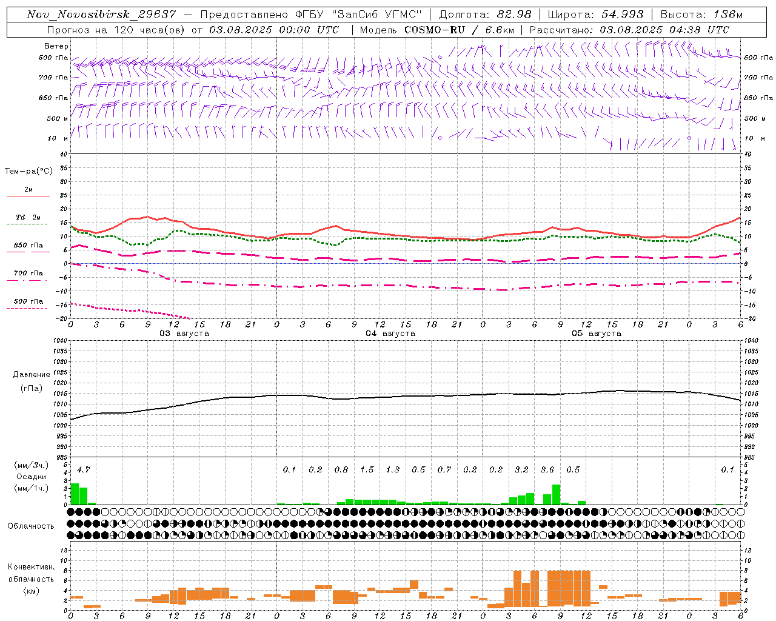
Task: Click the station title Nov_Novosibirsk_29637
Action: pyautogui.click(x=102, y=15)
